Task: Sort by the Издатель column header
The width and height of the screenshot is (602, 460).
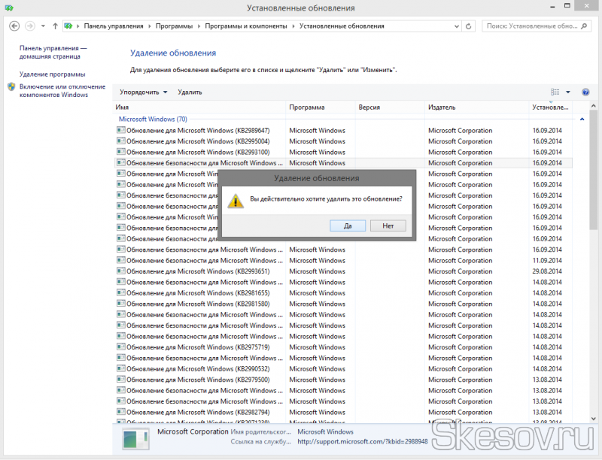Action: point(442,107)
